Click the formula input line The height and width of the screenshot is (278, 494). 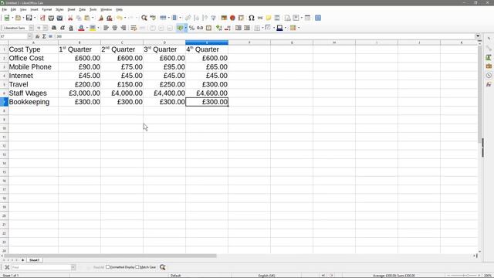pyautogui.click(x=266, y=36)
